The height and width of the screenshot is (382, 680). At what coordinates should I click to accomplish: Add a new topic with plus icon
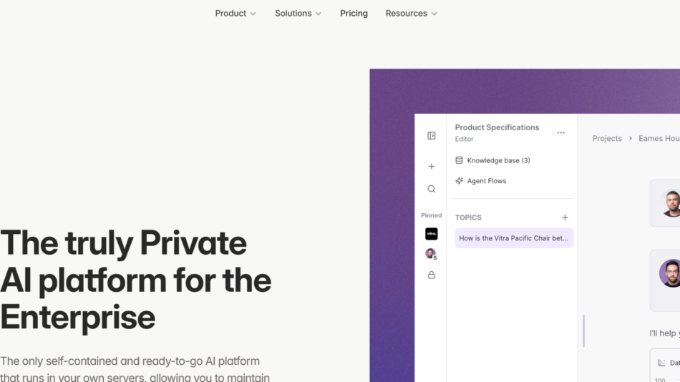point(565,217)
